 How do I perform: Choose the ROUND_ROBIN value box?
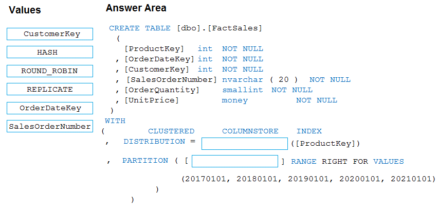[x=50, y=71]
